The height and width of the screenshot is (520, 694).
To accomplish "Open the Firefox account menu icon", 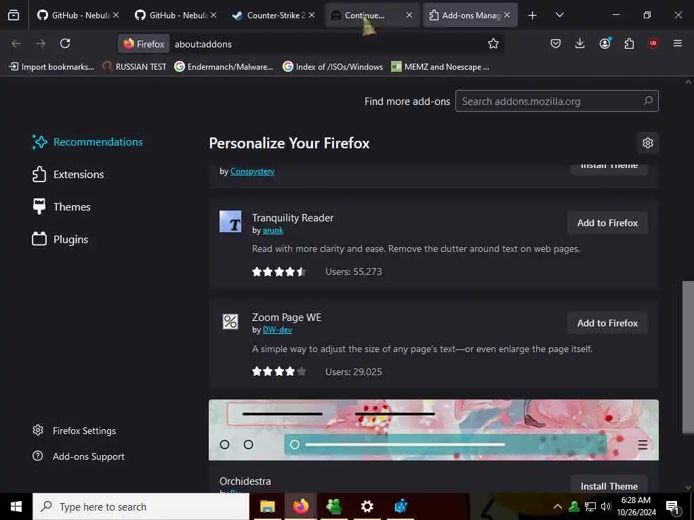I will click(x=605, y=43).
